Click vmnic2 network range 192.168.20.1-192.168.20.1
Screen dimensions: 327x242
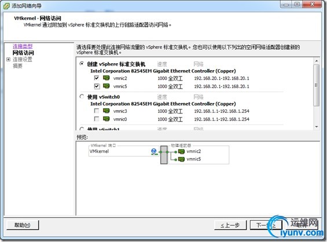(222, 78)
